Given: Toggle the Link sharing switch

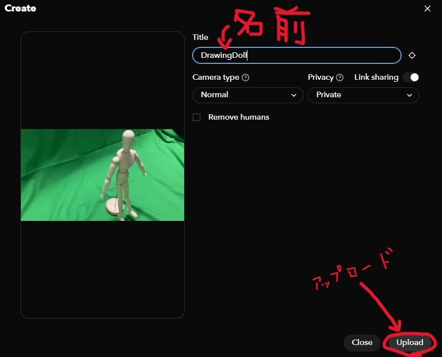Looking at the screenshot, I should tap(411, 77).
